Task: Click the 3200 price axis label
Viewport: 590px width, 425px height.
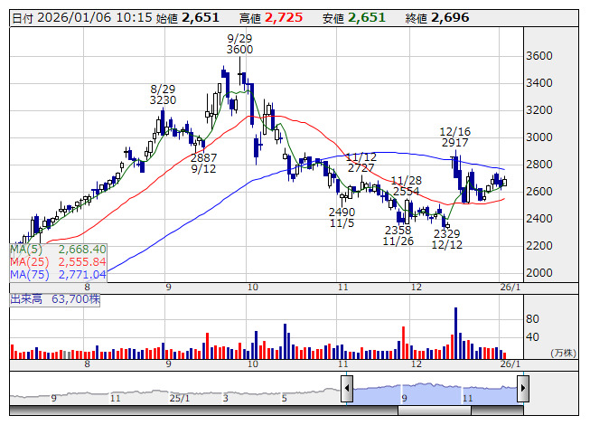Action: (539, 110)
